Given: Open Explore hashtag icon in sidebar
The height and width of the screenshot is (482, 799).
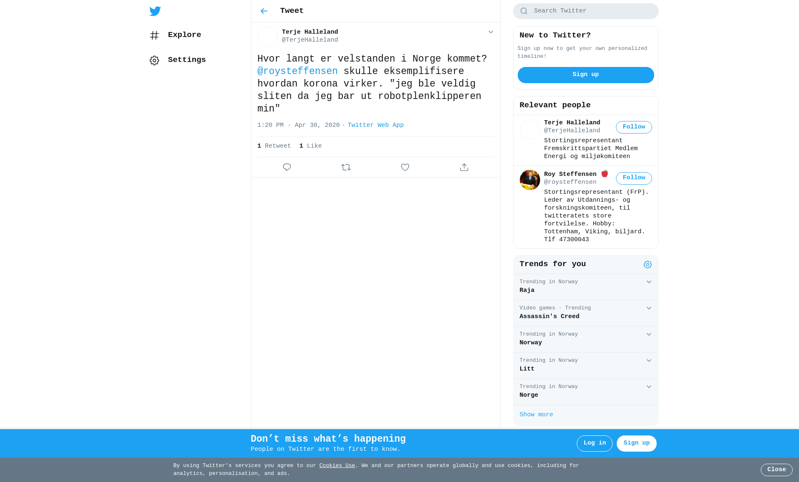Looking at the screenshot, I should (154, 35).
